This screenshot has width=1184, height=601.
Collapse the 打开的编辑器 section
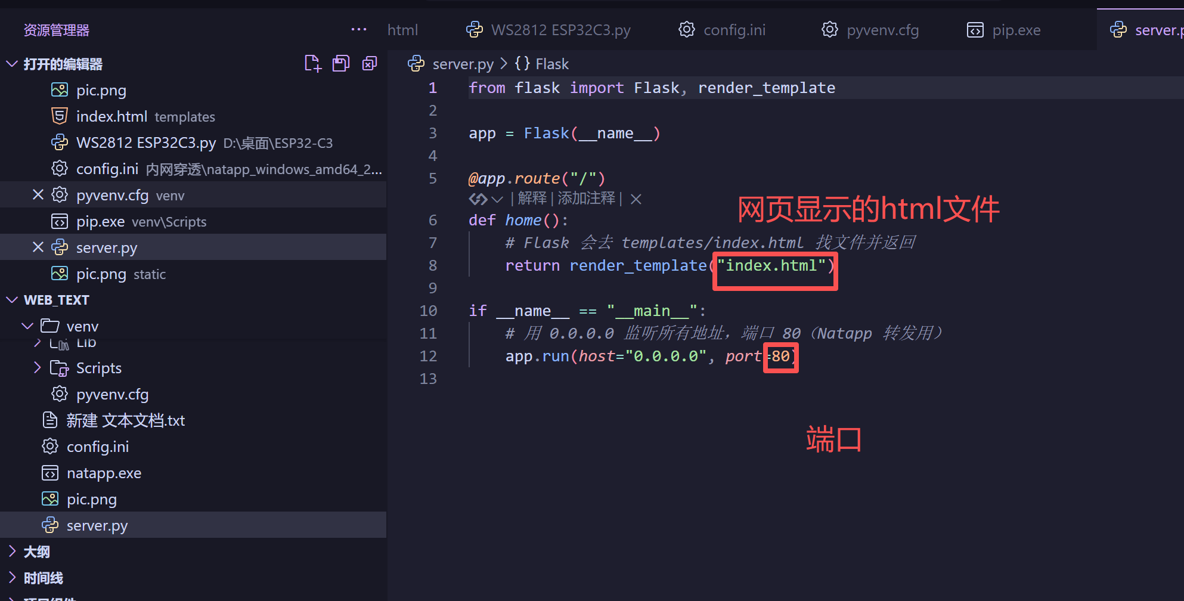(12, 63)
